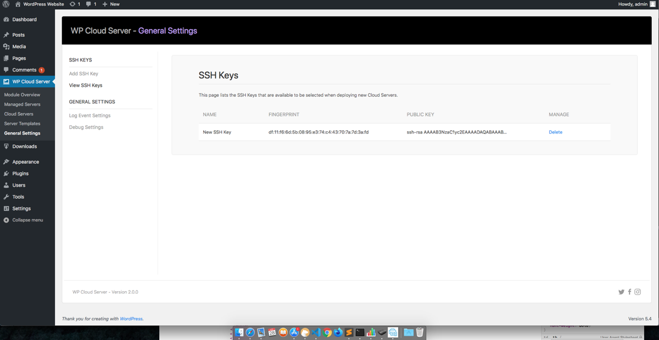Click the red pending comments badge
The height and width of the screenshot is (340, 659).
pyautogui.click(x=42, y=70)
